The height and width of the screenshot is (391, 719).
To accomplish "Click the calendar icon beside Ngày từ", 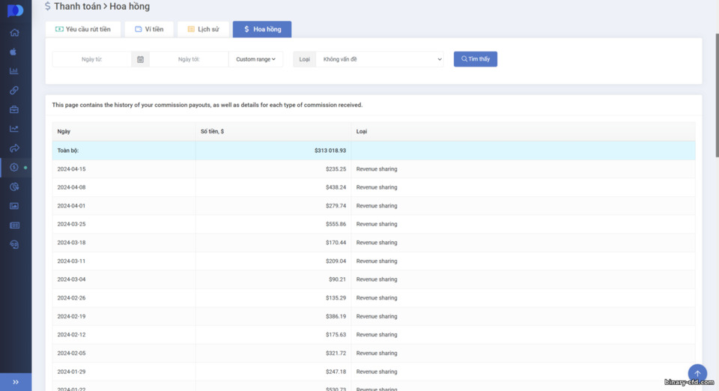I will point(140,59).
